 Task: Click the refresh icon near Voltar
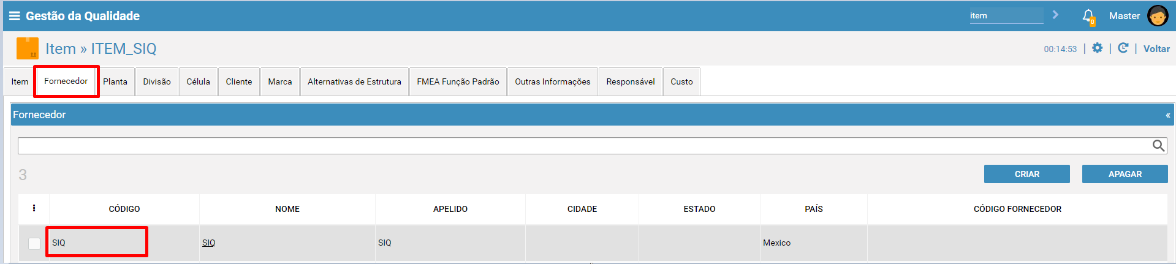[1123, 48]
